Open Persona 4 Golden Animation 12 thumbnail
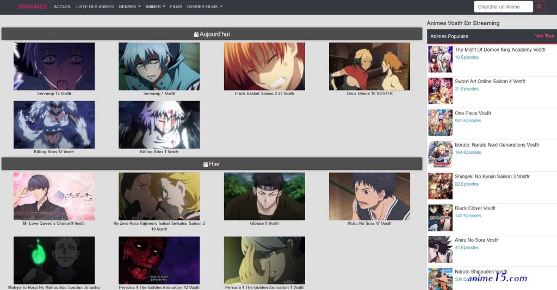Viewport: 557px width, 290px height. [x=159, y=260]
